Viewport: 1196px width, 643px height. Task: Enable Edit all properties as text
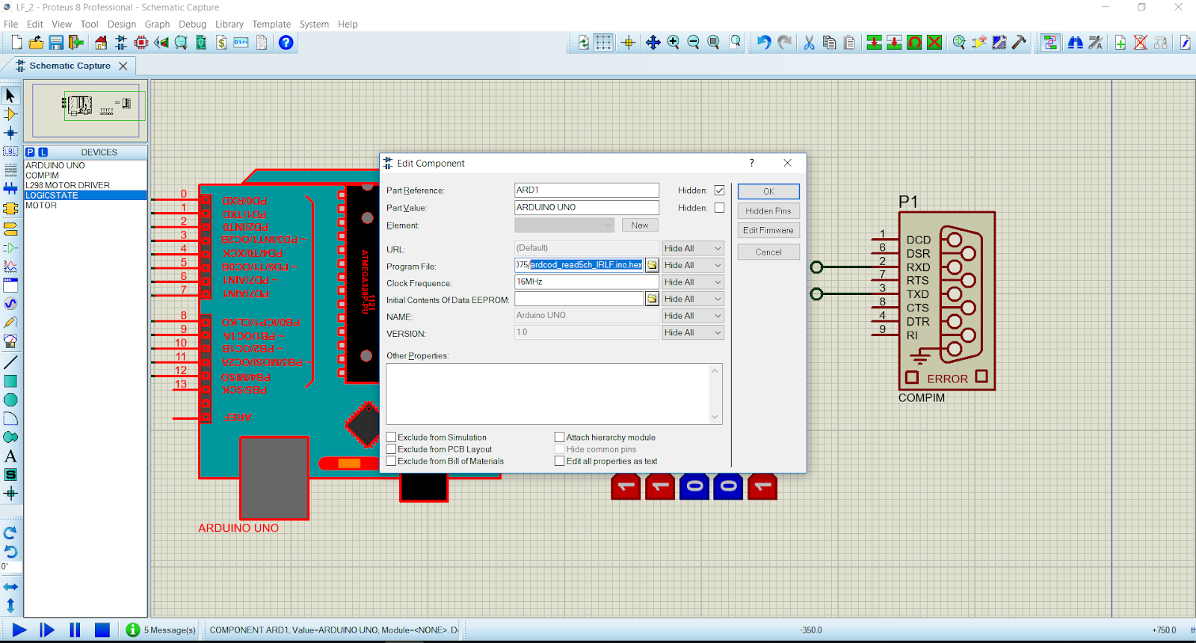[559, 461]
